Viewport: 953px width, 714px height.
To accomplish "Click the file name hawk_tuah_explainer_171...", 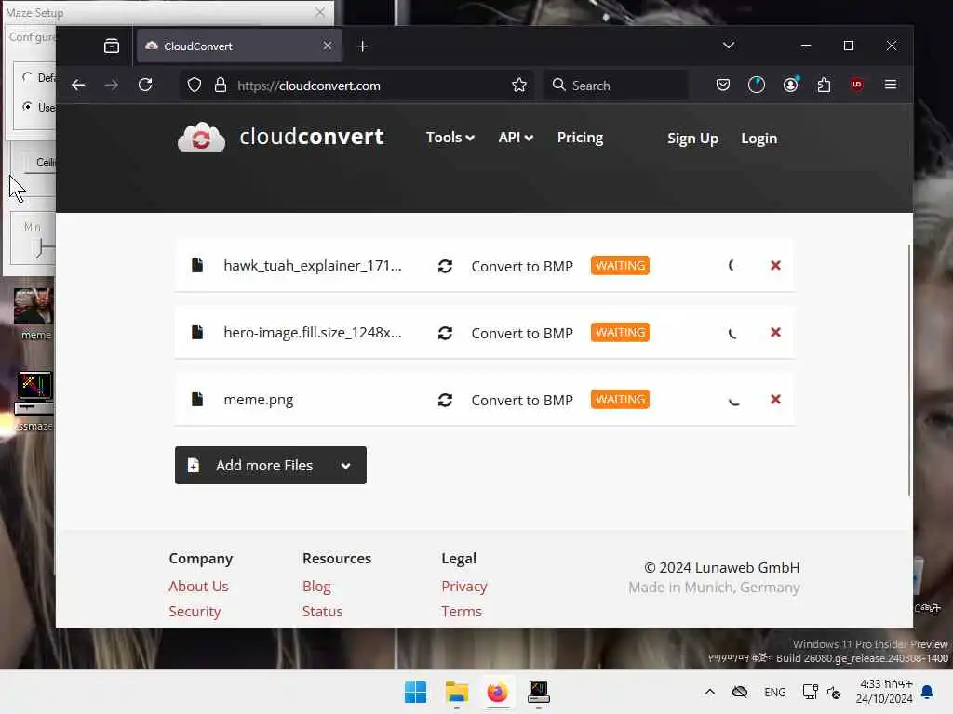I will coord(313,266).
